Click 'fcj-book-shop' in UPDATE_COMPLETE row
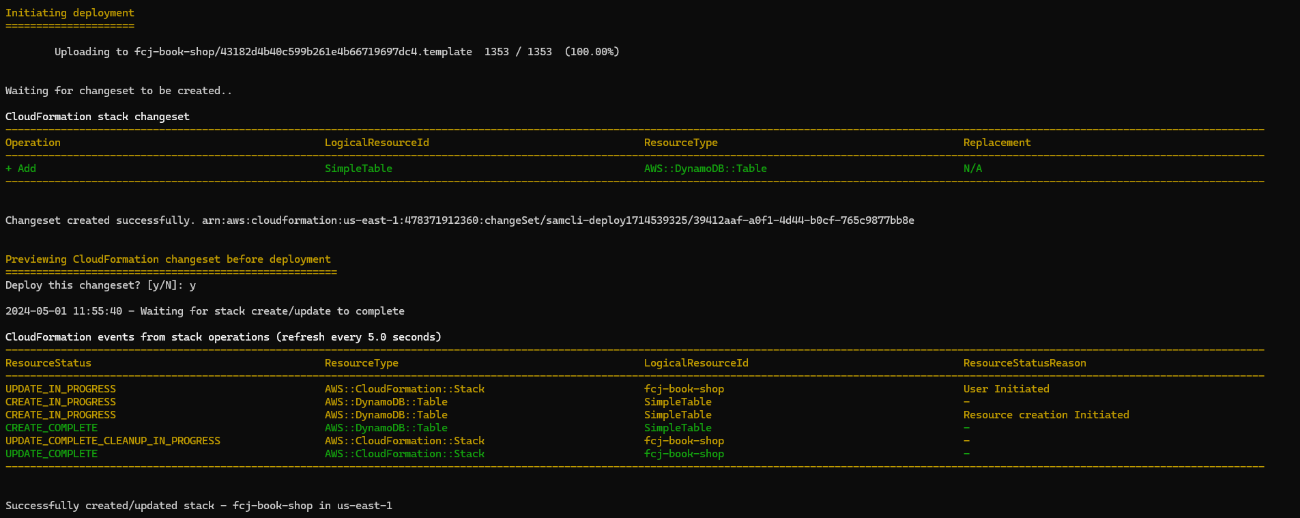This screenshot has height=518, width=1300. point(684,454)
